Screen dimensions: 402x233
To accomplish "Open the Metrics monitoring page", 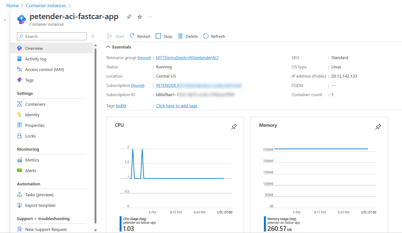I will click(x=32, y=160).
